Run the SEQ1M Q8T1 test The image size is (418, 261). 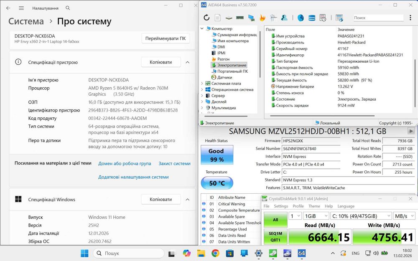point(275,236)
